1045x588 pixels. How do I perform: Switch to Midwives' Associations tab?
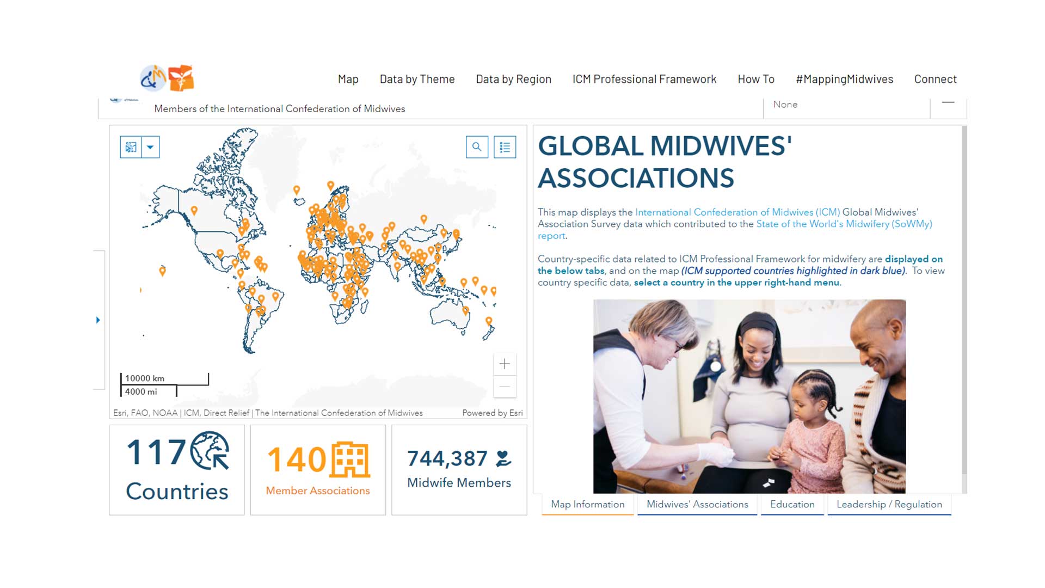pyautogui.click(x=697, y=504)
